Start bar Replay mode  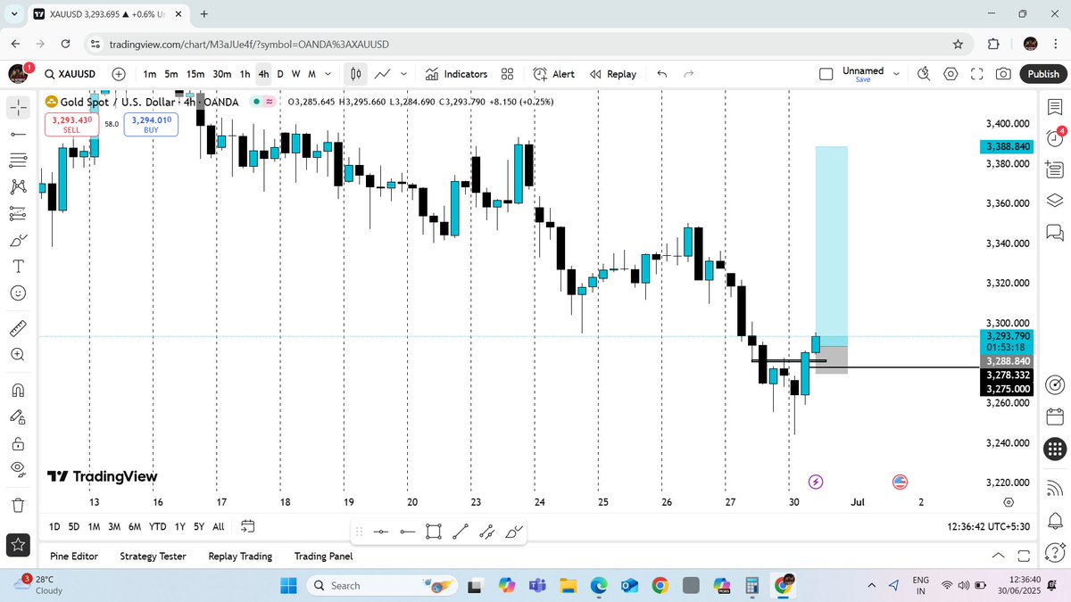[x=613, y=74]
